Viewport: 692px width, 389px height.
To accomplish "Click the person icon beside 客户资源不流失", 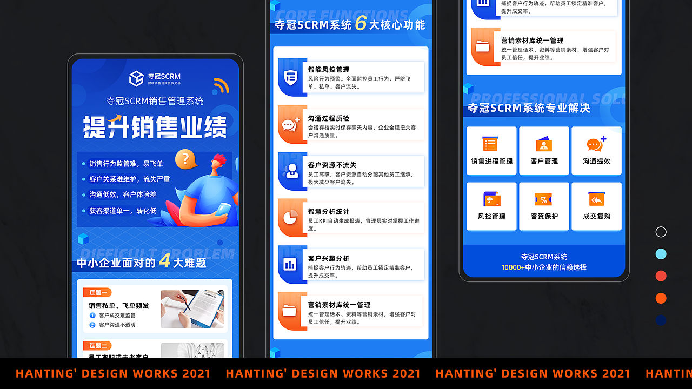I will 292,171.
